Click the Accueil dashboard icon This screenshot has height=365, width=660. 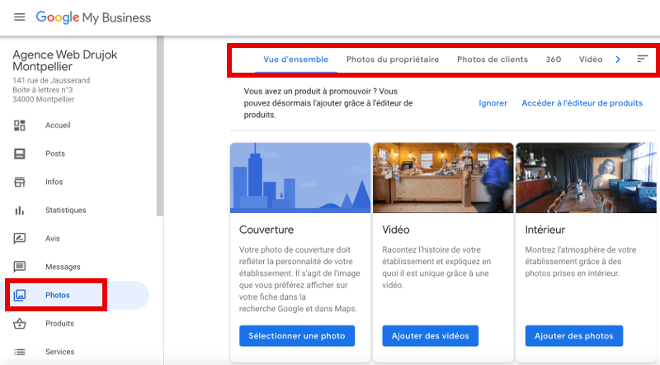click(x=19, y=126)
